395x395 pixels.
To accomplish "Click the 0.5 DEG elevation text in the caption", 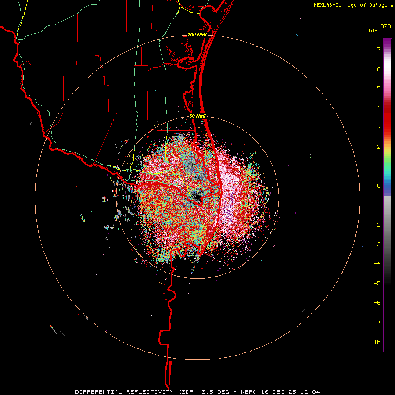I will coord(215,392).
